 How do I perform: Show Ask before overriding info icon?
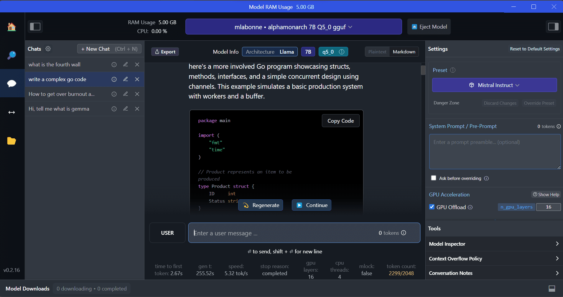pyautogui.click(x=486, y=178)
